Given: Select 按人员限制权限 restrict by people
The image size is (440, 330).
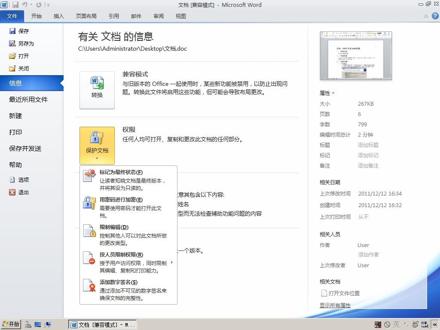Looking at the screenshot, I should [x=128, y=262].
